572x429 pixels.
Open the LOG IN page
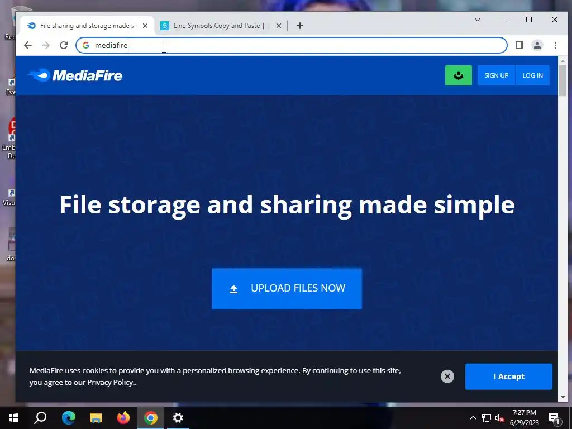[532, 75]
